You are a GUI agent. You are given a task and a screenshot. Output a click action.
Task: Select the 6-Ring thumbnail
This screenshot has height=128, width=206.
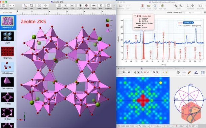[7, 113]
